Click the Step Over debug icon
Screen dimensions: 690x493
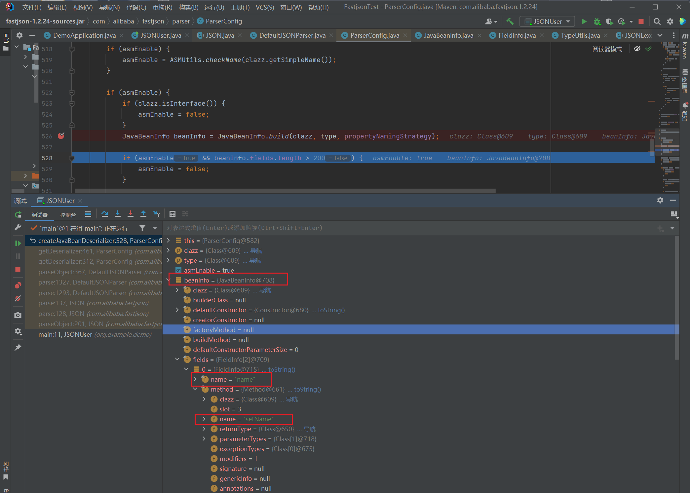pos(104,214)
